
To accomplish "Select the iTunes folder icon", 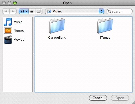I will tap(105, 26).
